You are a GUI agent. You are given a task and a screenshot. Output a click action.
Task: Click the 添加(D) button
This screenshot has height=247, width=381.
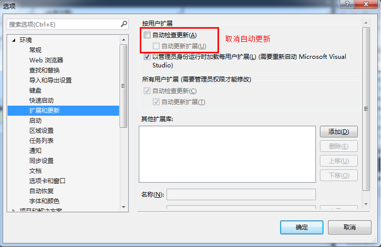339,132
